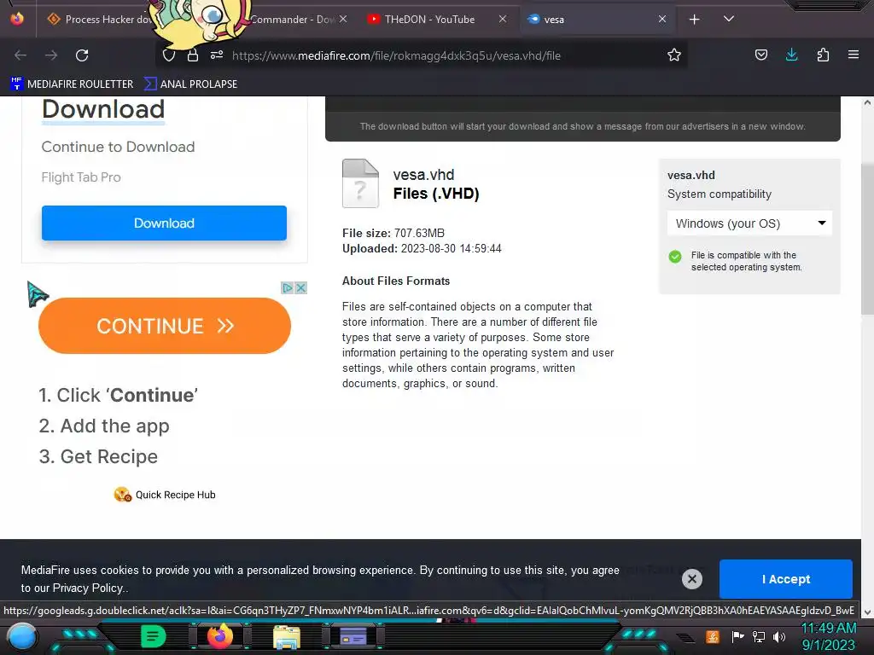Open File Explorer from taskbar
The height and width of the screenshot is (655, 874).
click(x=287, y=637)
